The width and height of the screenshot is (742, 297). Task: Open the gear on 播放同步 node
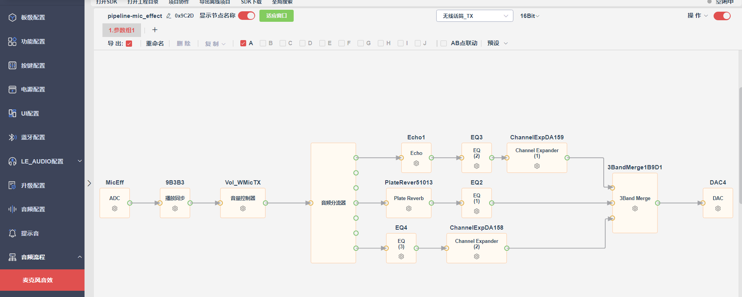tap(175, 209)
